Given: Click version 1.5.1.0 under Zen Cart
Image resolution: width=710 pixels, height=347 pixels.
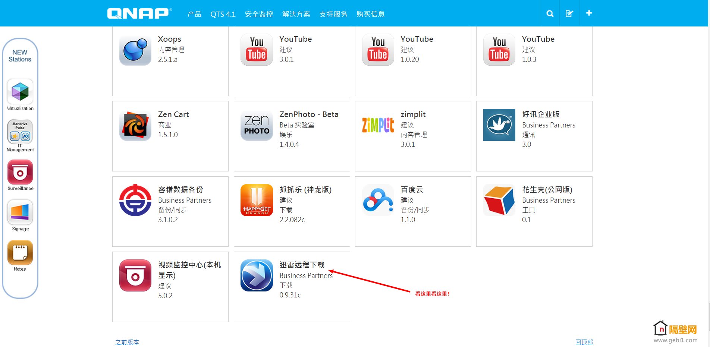Looking at the screenshot, I should coord(168,135).
